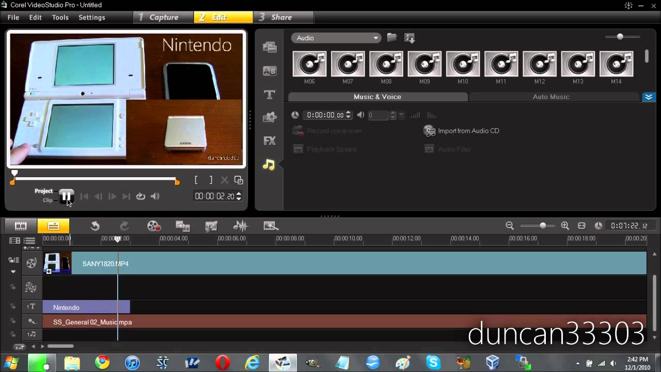This screenshot has width=661, height=372.
Task: Click the system volume speaker in preview
Action: [x=155, y=196]
